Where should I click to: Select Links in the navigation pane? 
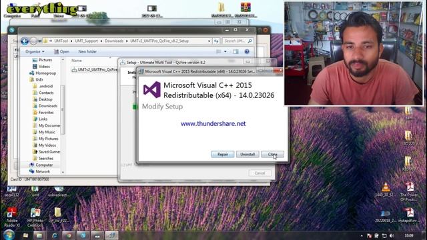(x=40, y=119)
